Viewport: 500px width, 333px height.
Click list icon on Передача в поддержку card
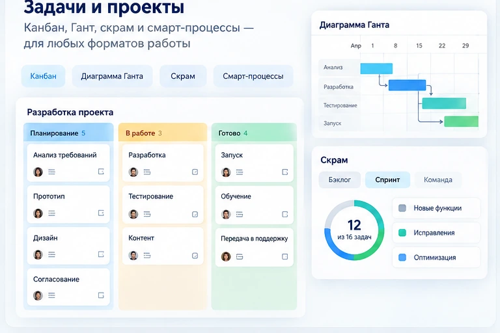[240, 256]
